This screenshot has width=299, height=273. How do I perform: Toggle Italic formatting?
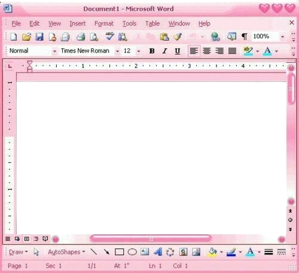164,51
